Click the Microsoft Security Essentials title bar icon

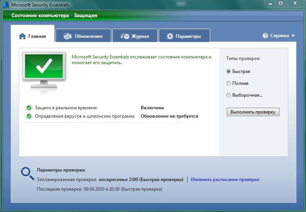(6, 4)
